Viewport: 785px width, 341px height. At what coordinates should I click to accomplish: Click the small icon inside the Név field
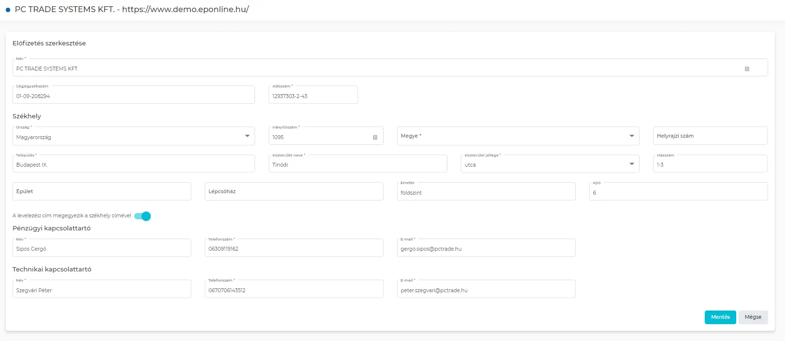point(747,69)
